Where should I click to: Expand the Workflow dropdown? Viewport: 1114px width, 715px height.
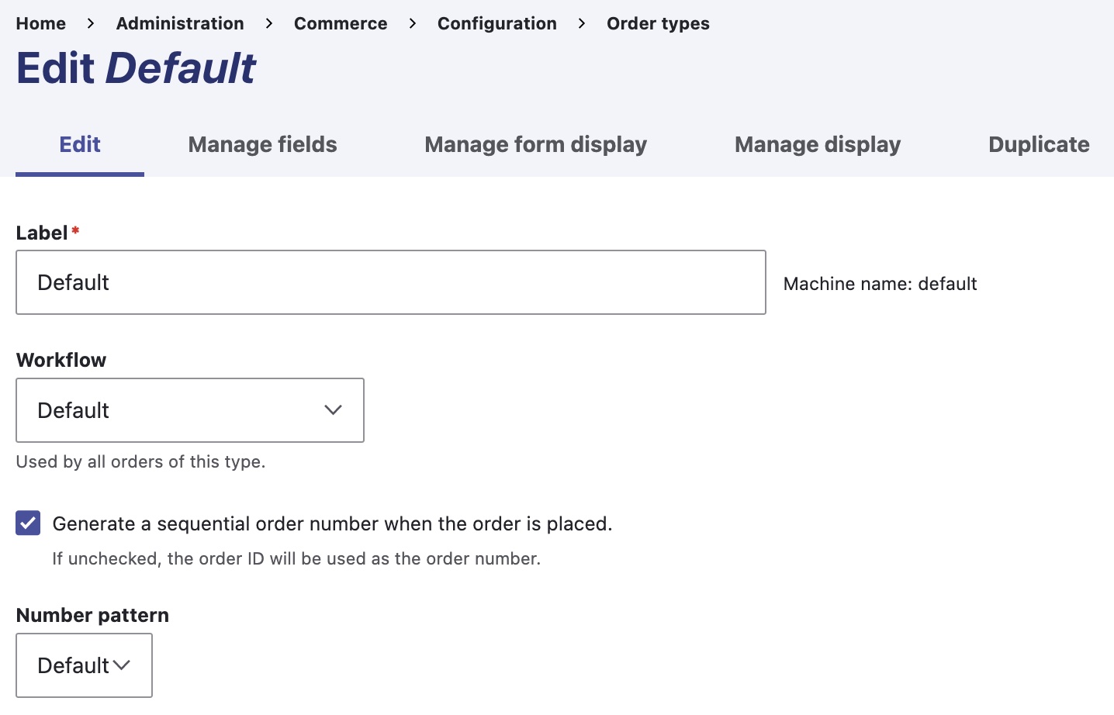(190, 410)
